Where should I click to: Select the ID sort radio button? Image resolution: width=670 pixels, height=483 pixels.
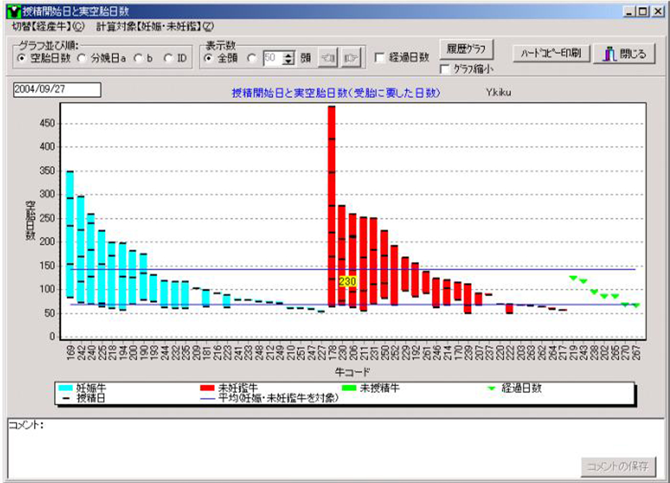pos(168,58)
